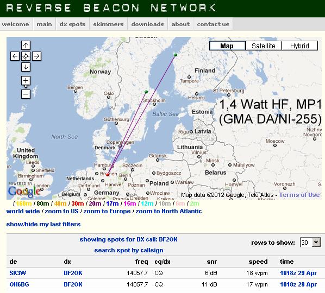
Task: Filter by the 10m band
Action: pos(165,203)
